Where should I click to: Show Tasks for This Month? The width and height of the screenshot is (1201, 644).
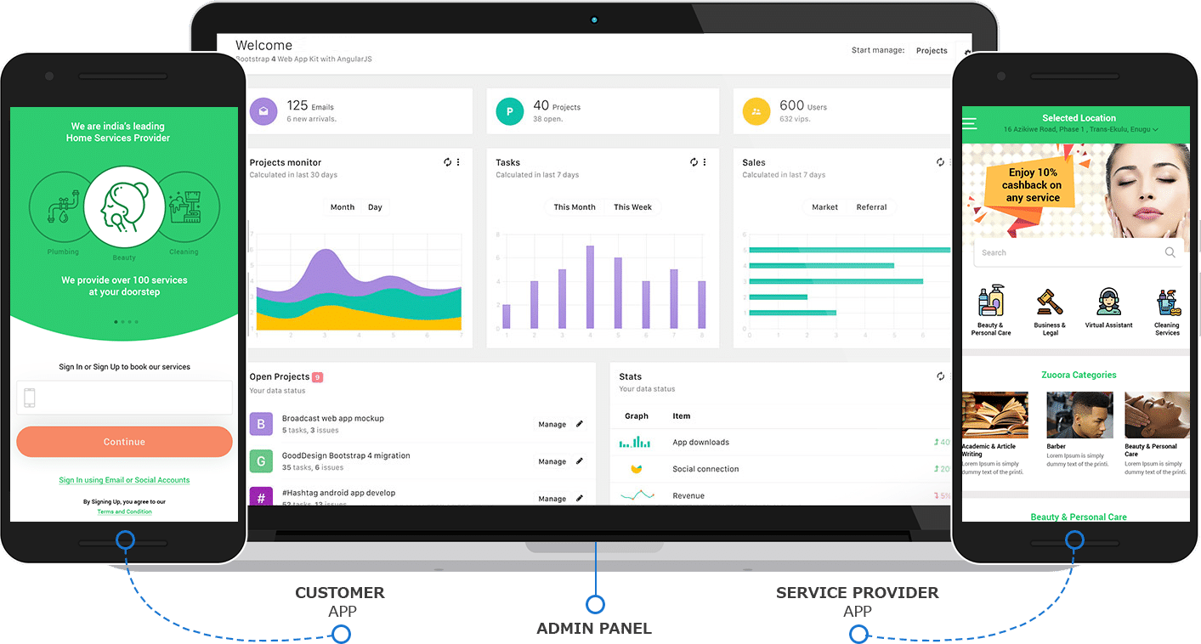tap(575, 207)
